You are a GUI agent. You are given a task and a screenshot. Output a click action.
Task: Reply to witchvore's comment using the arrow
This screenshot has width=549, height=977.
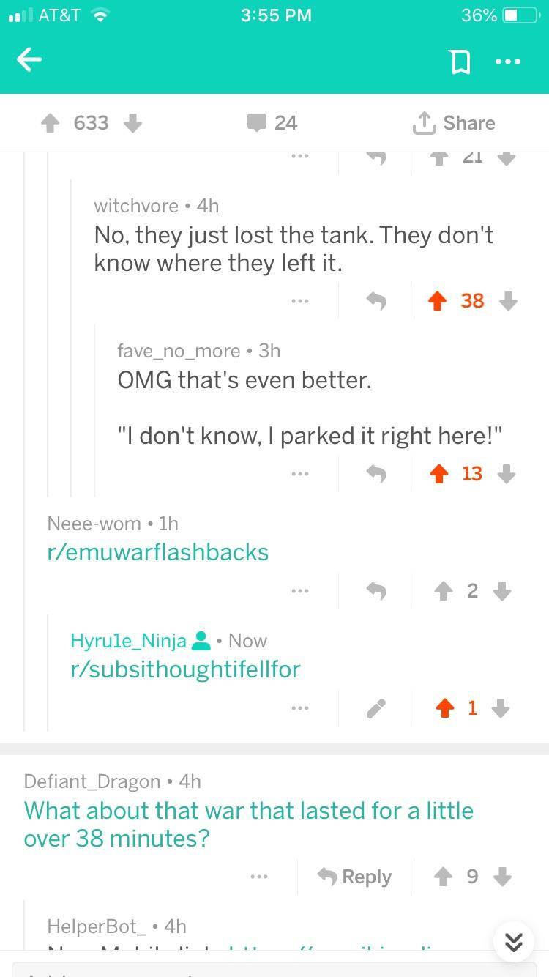[376, 301]
